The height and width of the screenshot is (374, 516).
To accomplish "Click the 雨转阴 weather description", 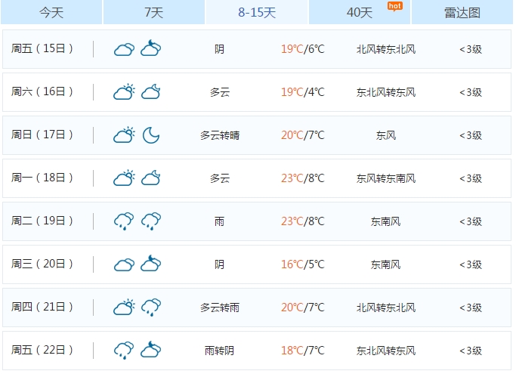I will pos(220,351).
